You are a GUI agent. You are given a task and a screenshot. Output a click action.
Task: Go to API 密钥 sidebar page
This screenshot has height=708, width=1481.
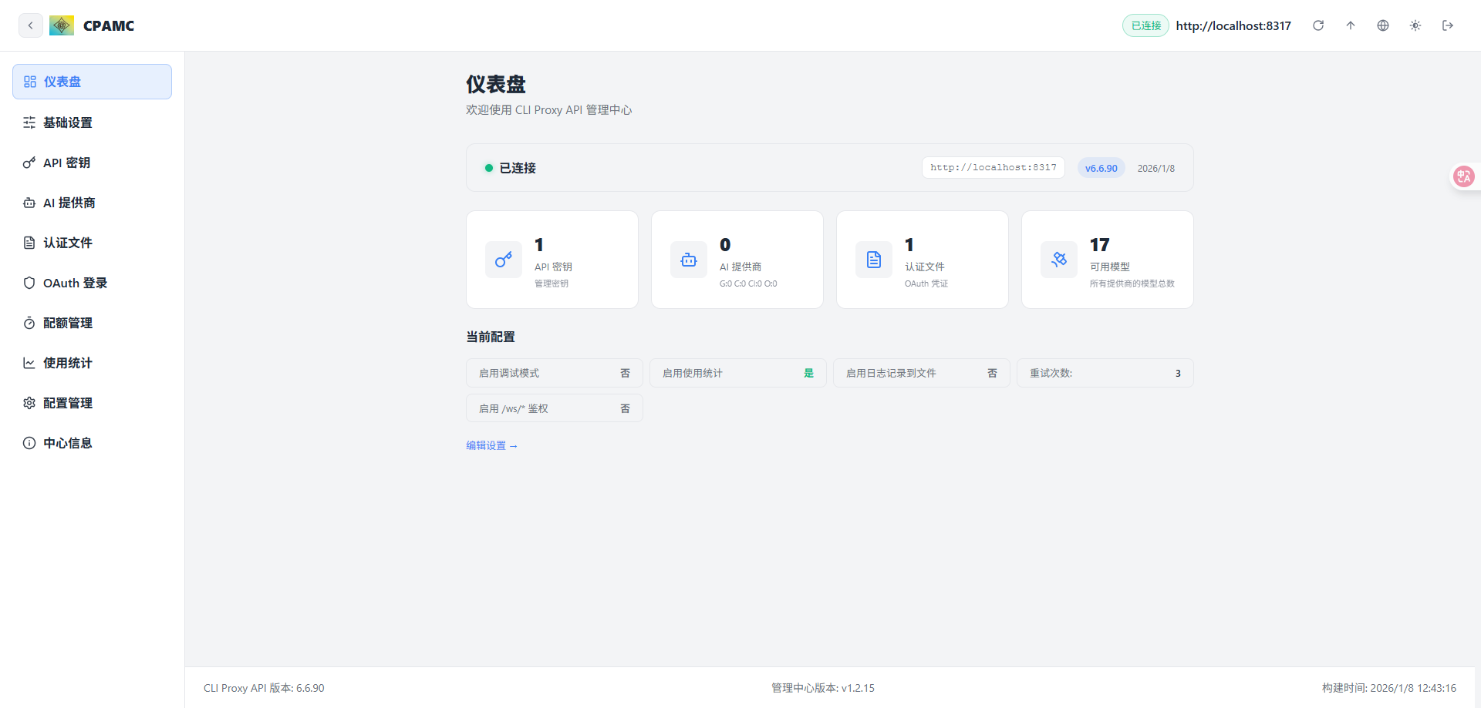coord(92,163)
